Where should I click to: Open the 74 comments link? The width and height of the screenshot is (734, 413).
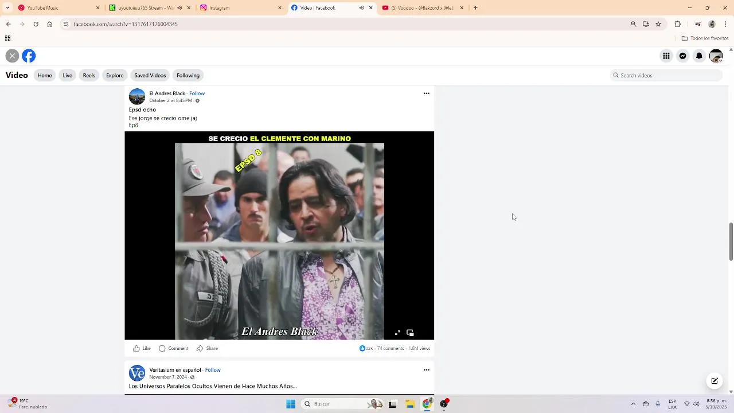391,348
